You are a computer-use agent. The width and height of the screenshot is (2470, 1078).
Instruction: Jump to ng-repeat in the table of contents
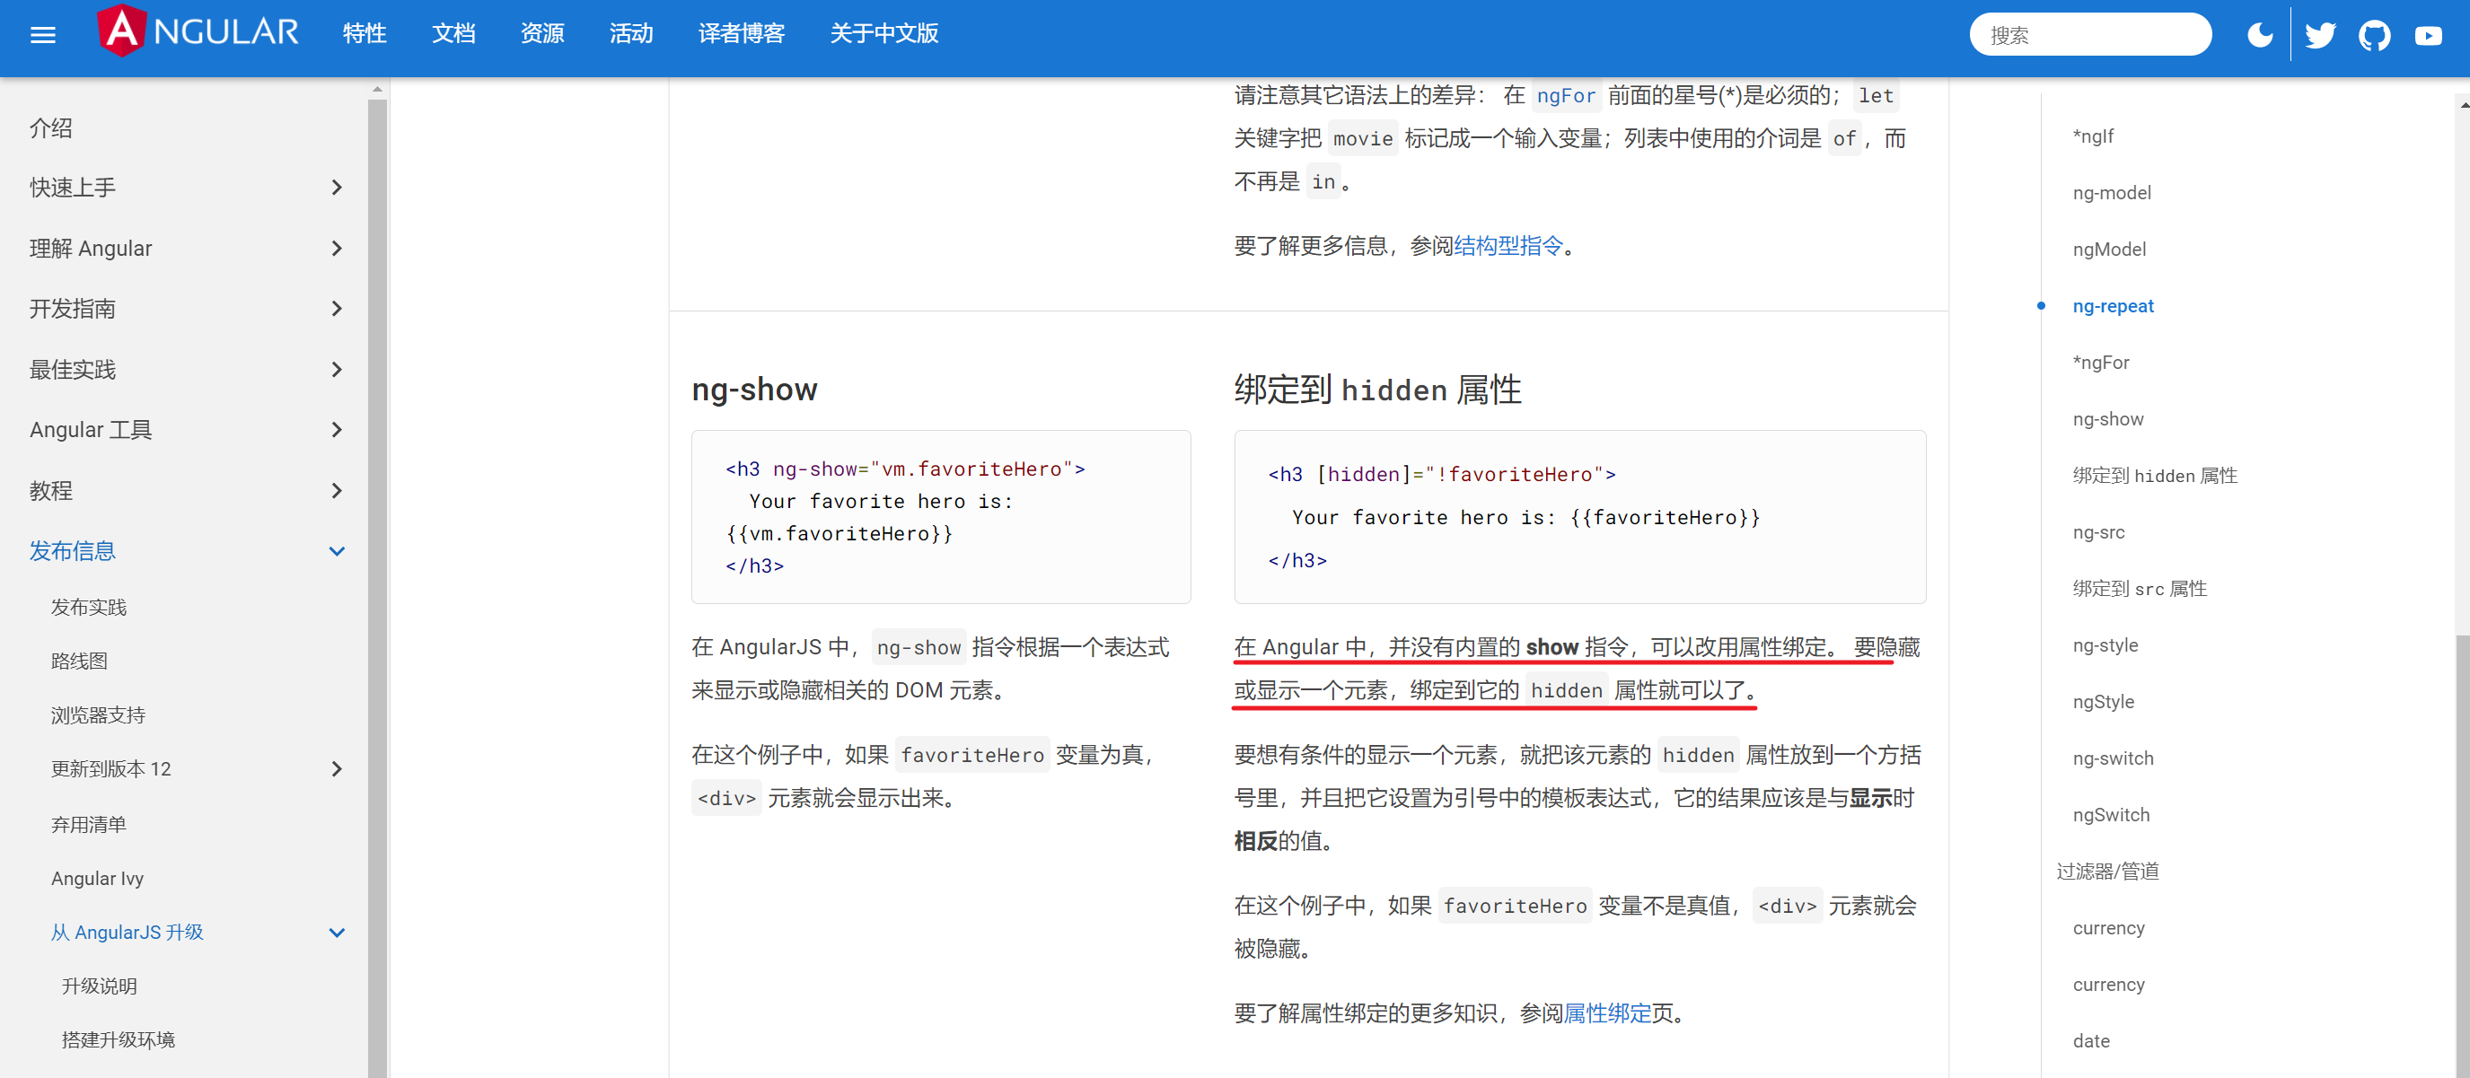[2113, 306]
